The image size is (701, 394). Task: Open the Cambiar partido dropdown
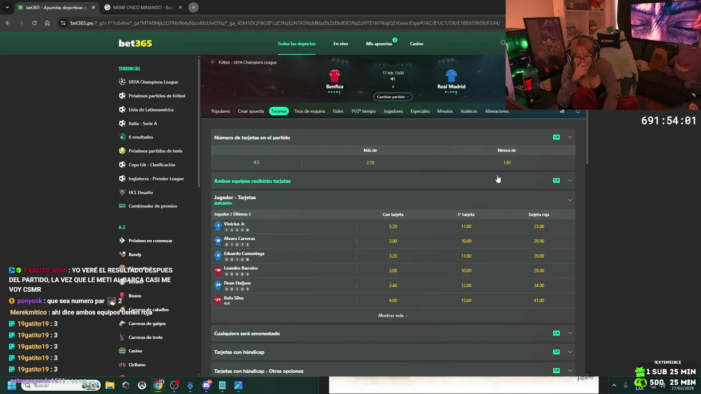393,97
